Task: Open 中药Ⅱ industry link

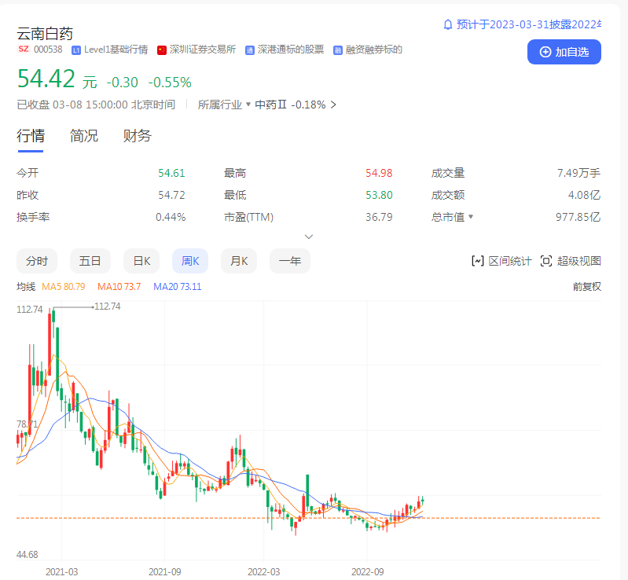Action: (270, 105)
